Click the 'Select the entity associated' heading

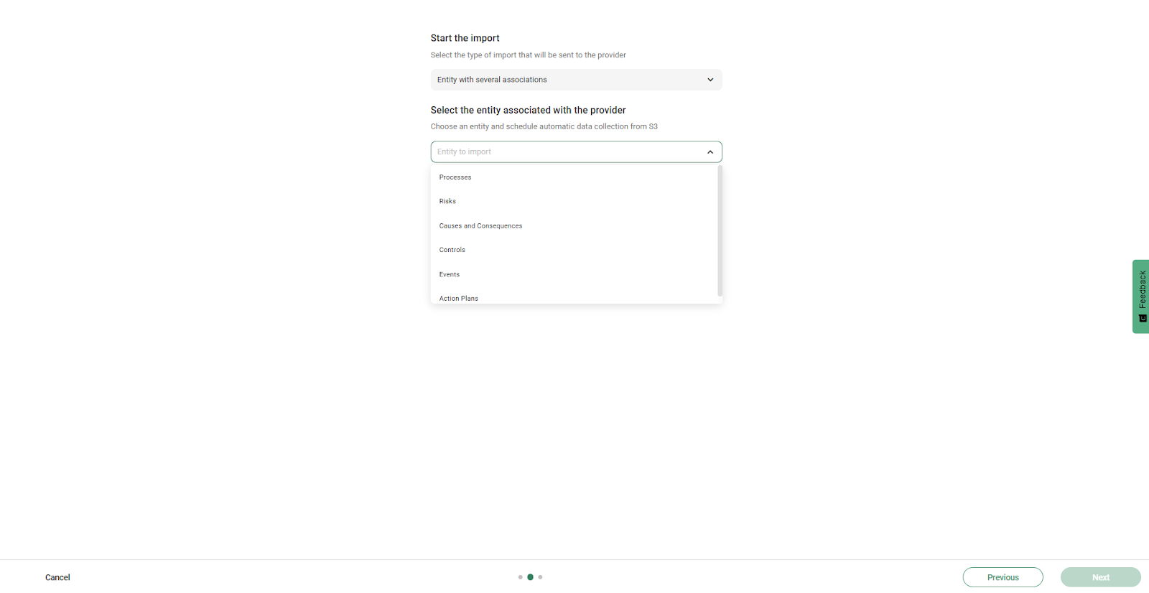[x=528, y=110]
